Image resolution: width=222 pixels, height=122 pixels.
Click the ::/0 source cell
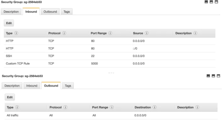[135, 48]
